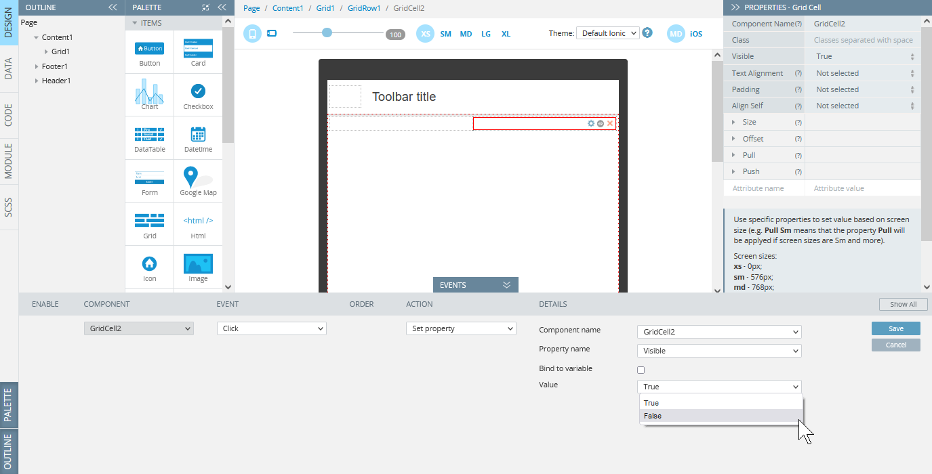Viewport: 932px width, 474px height.
Task: Choose True in Value dropdown list
Action: (x=721, y=403)
